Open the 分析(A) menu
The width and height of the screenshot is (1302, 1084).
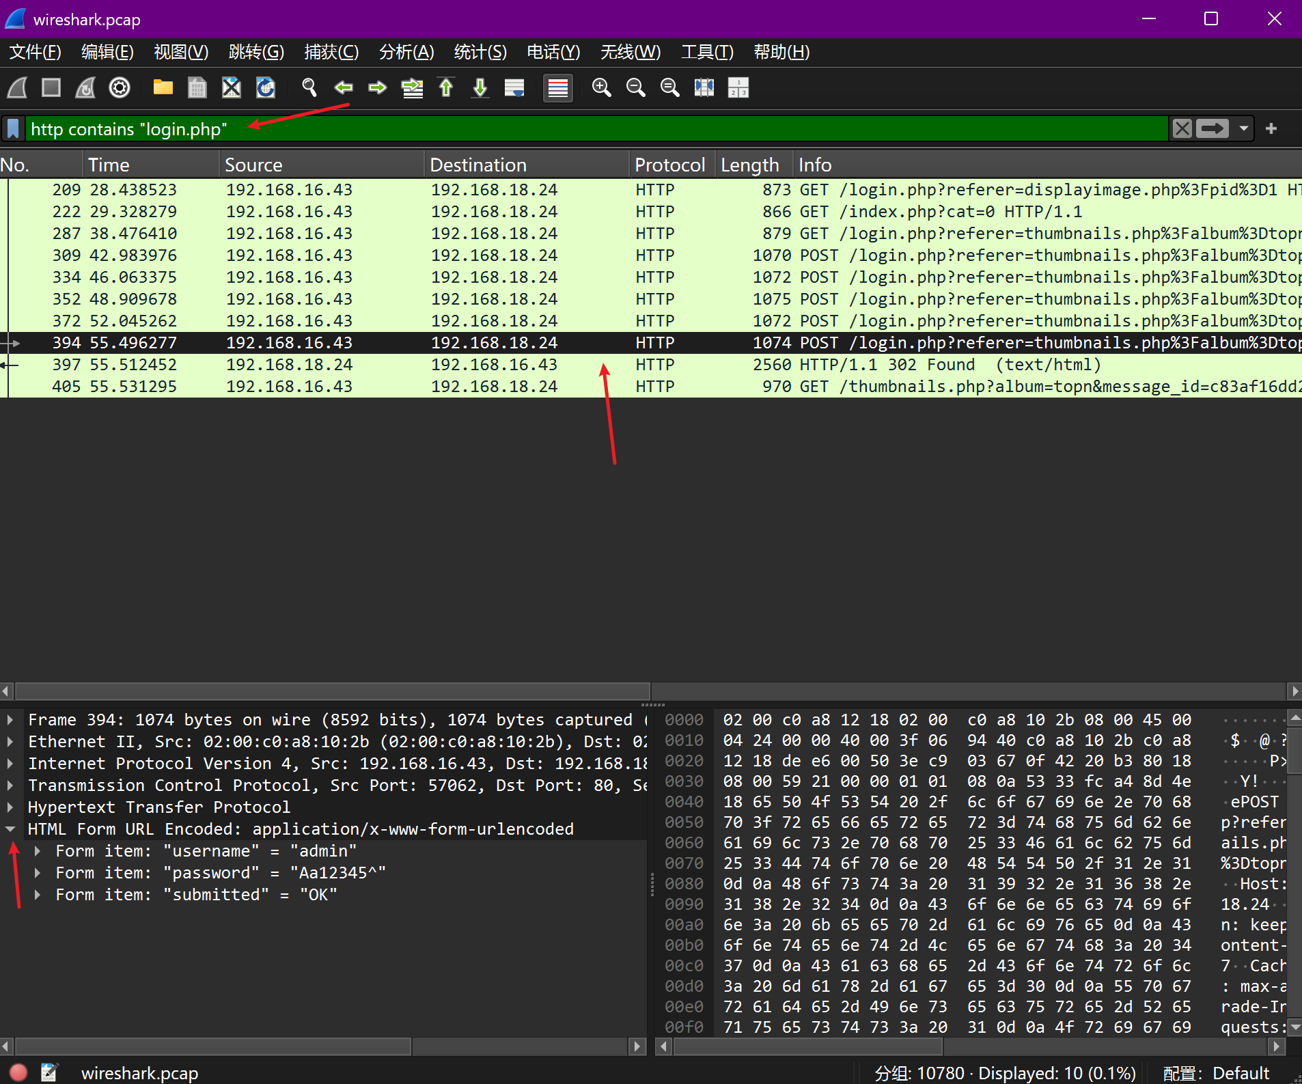[x=406, y=52]
